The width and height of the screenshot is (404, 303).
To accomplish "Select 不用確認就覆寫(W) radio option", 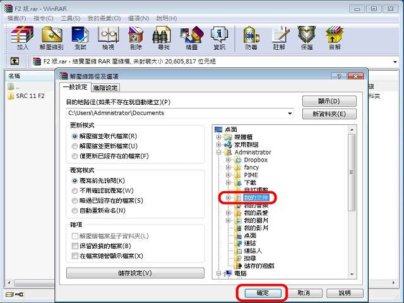I will 74,191.
